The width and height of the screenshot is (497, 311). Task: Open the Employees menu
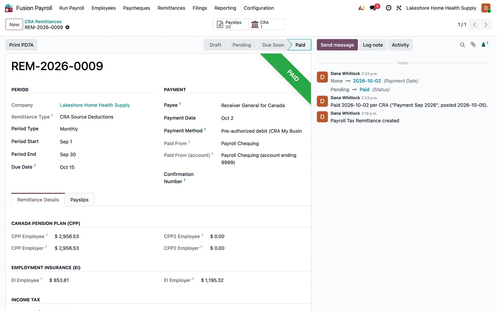click(x=104, y=8)
